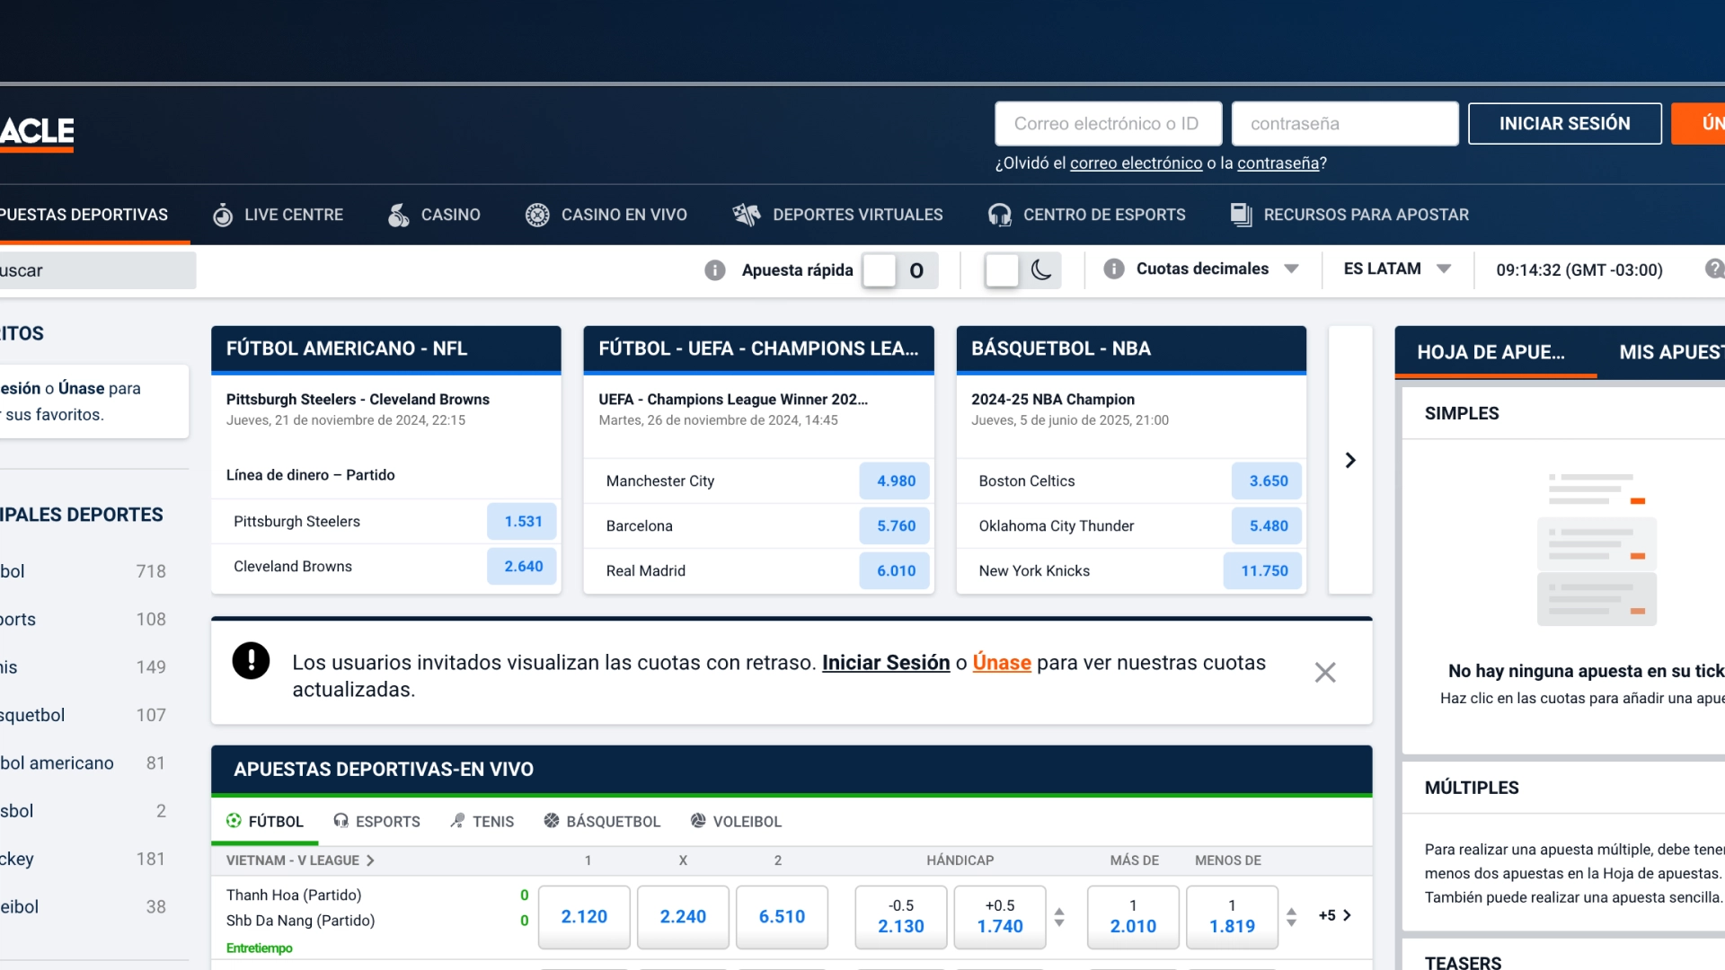Click the volleyball icon in Voleibol tab

click(698, 820)
